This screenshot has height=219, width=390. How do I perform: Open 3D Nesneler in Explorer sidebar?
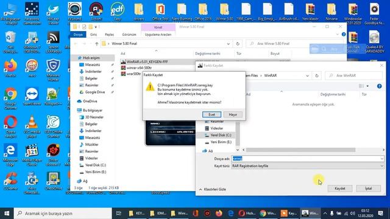tap(91, 117)
